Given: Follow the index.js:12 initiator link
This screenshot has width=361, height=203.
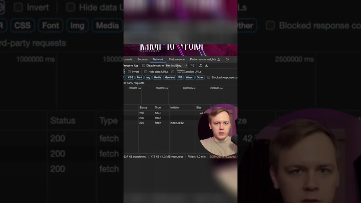Looking at the screenshot, I should 177,123.
